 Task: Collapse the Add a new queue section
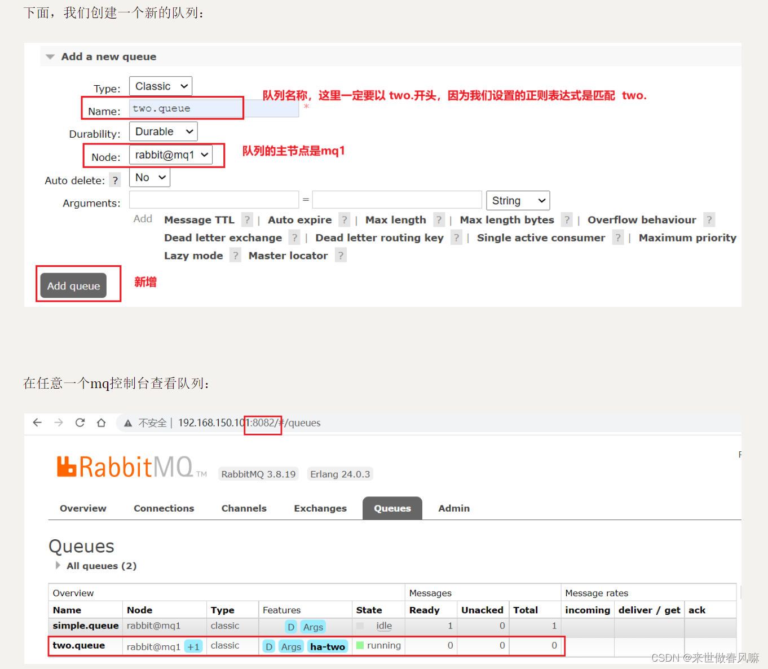click(109, 56)
